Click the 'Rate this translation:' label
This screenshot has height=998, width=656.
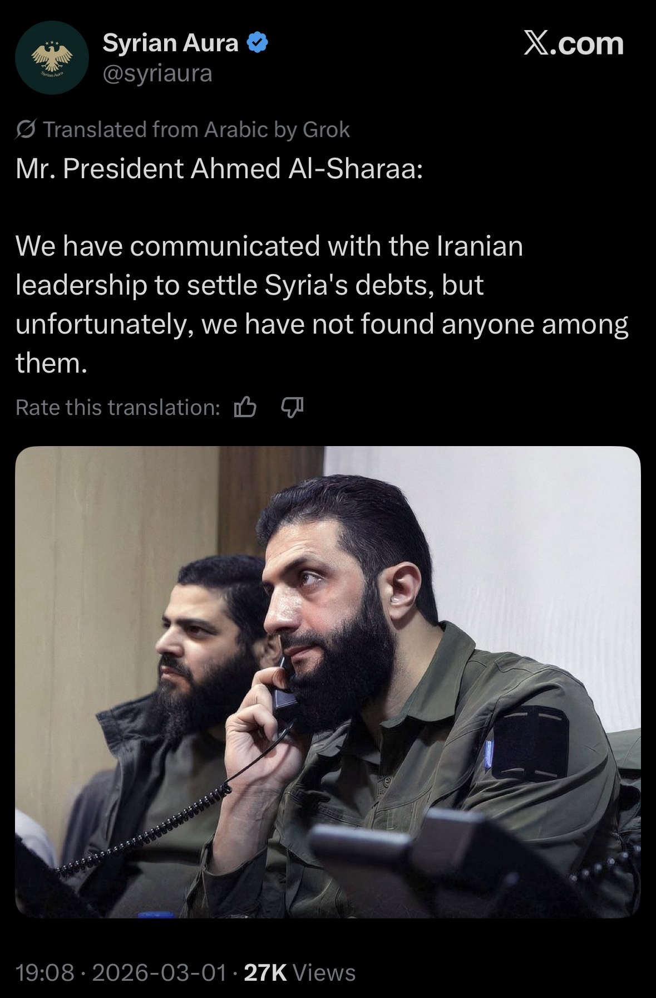pos(118,408)
